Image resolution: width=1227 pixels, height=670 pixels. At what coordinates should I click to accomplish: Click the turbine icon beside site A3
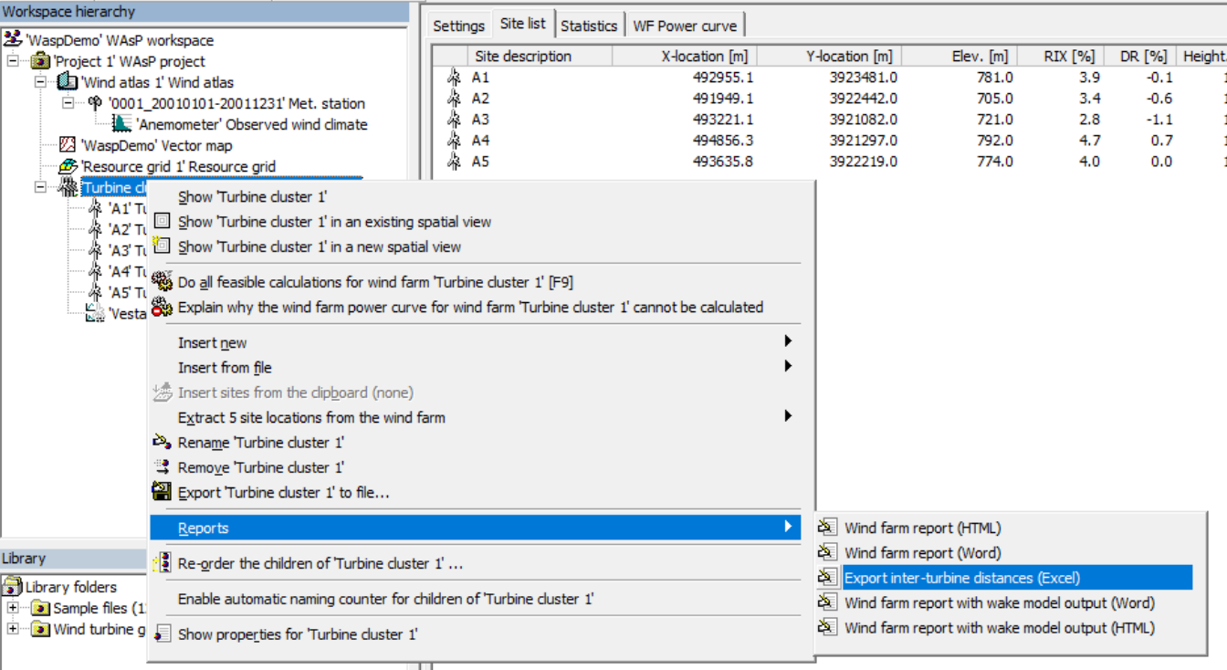coord(454,120)
